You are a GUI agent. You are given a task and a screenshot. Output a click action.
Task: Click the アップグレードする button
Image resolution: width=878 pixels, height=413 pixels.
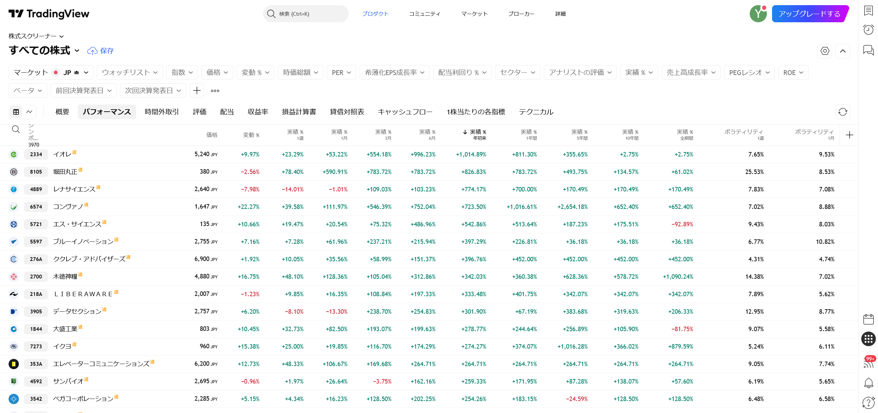(810, 14)
